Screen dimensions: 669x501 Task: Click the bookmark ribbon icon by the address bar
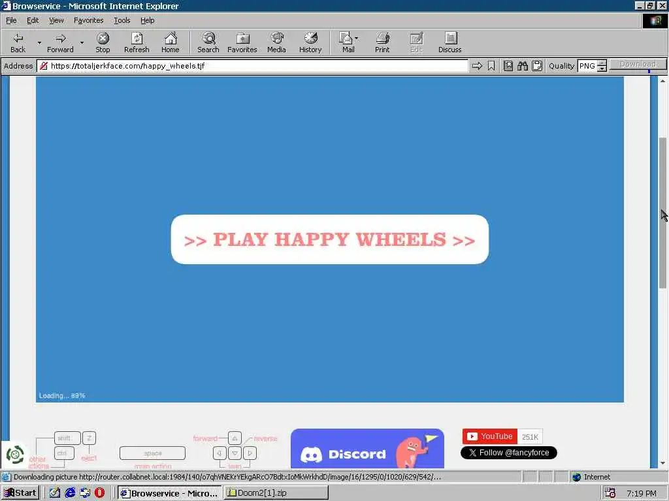[491, 66]
